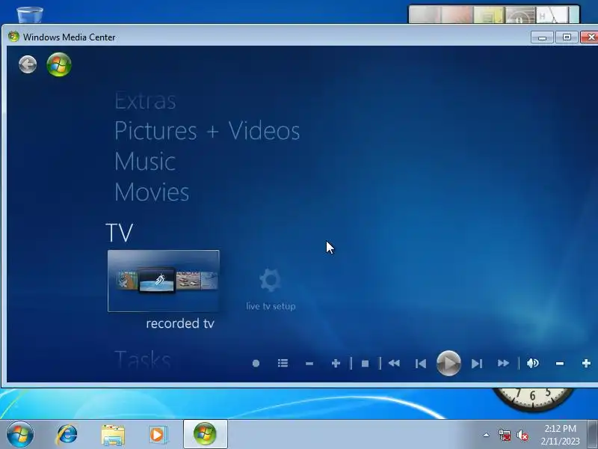This screenshot has width=598, height=449.
Task: Open the Tasks category
Action: coord(143,359)
